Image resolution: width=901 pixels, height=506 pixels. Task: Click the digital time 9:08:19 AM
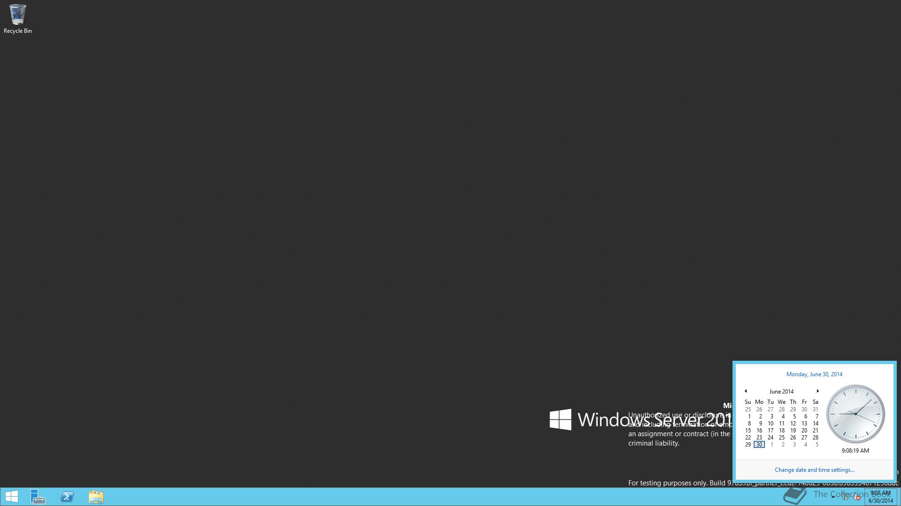(x=855, y=451)
